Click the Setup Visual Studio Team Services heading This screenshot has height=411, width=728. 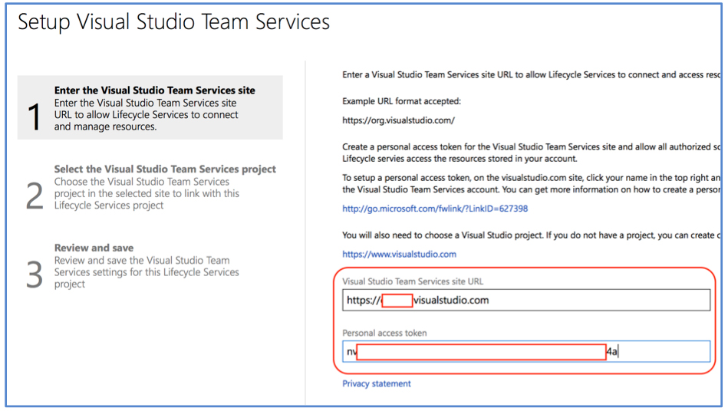coord(173,21)
